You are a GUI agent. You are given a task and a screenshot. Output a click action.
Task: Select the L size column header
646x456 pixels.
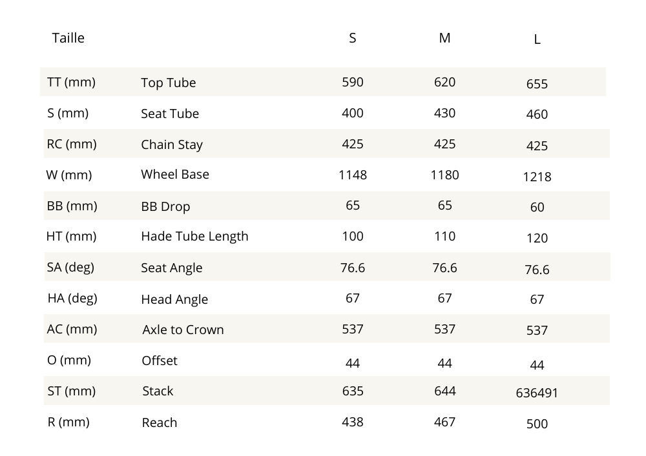[x=537, y=39]
